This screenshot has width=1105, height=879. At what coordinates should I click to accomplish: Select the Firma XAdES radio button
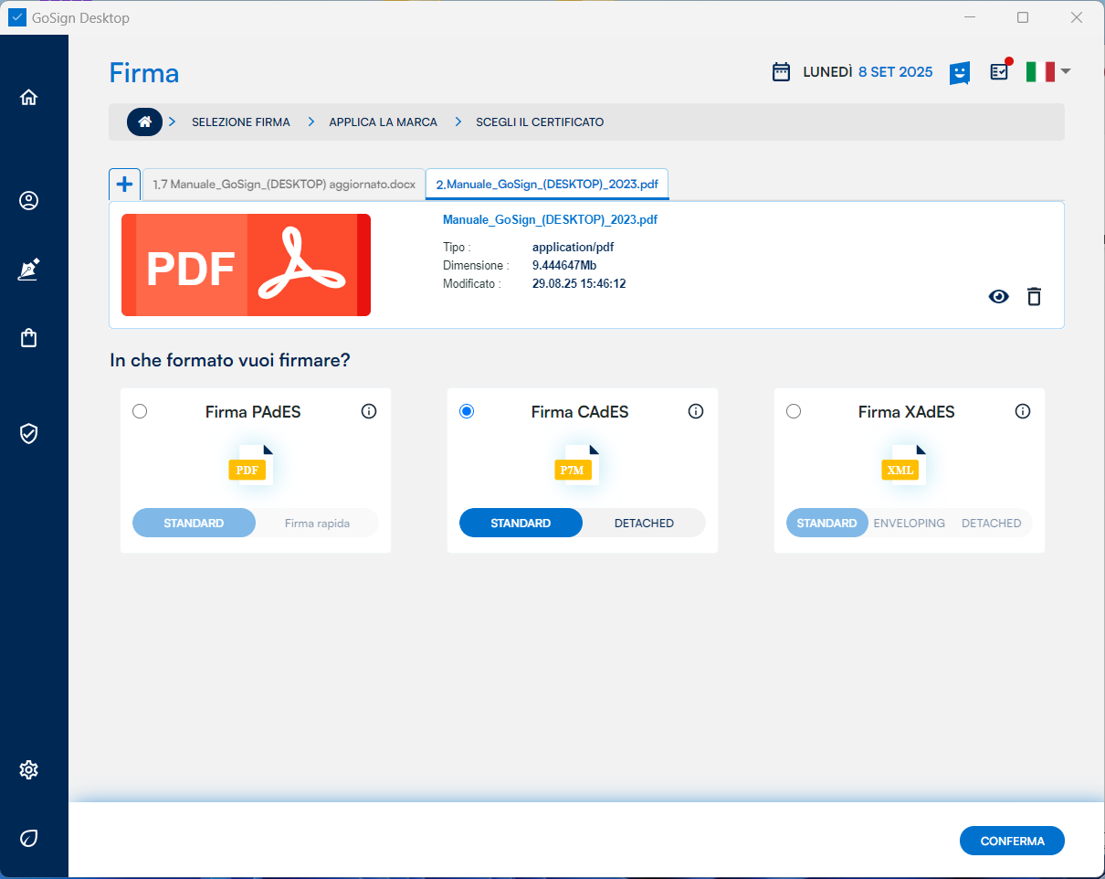coord(794,411)
